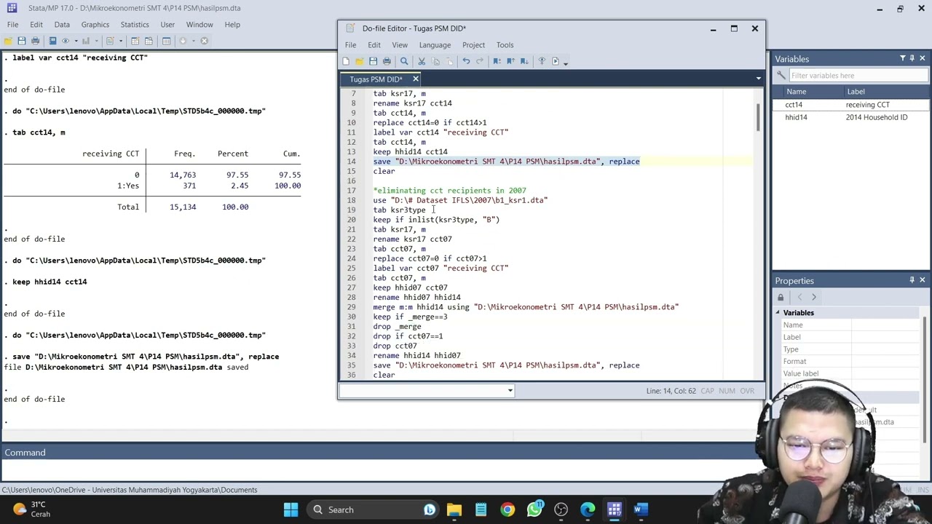Toggle bookmark icon in Do-file Editor toolbar

pos(497,61)
